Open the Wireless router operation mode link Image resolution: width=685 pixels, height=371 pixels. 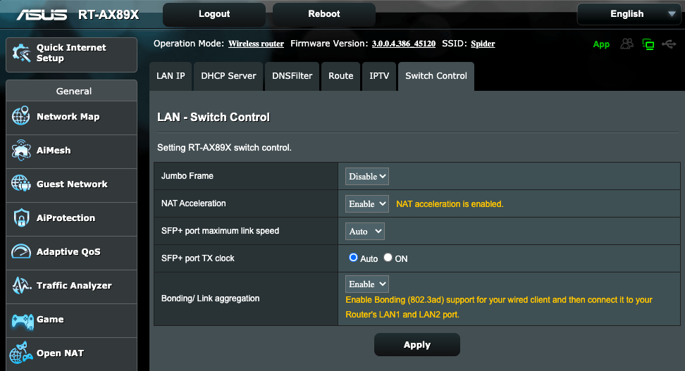click(256, 44)
